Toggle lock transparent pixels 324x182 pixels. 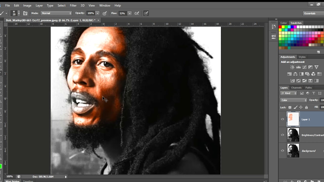pos(290,107)
